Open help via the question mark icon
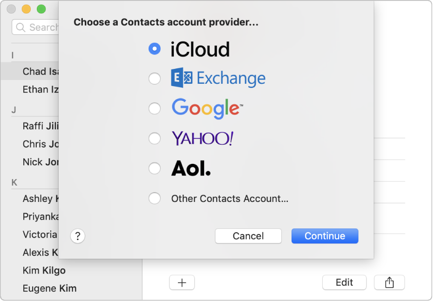 pos(77,236)
